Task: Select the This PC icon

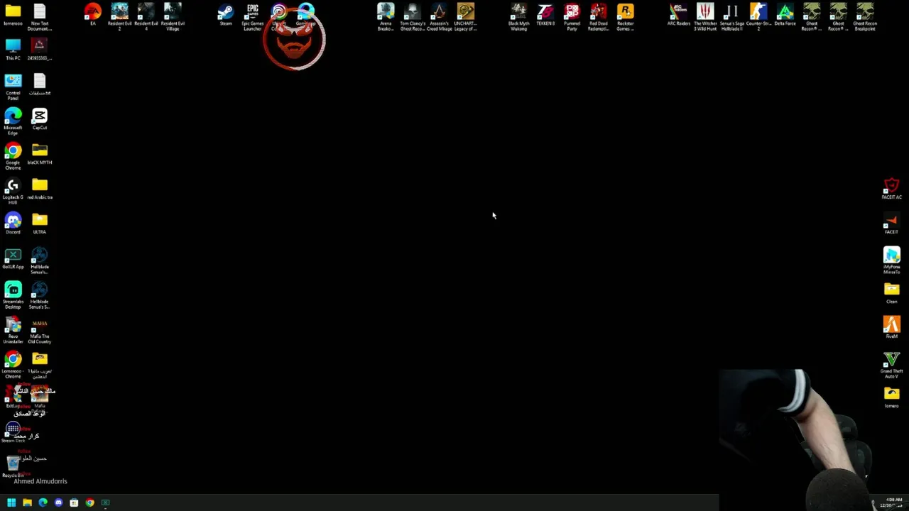Action: pos(13,49)
